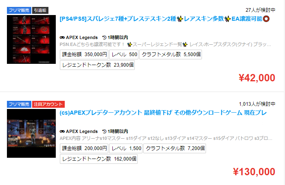Open the PS4/PS5 スパレジェ7種 listing title
285x185 pixels.
point(164,19)
